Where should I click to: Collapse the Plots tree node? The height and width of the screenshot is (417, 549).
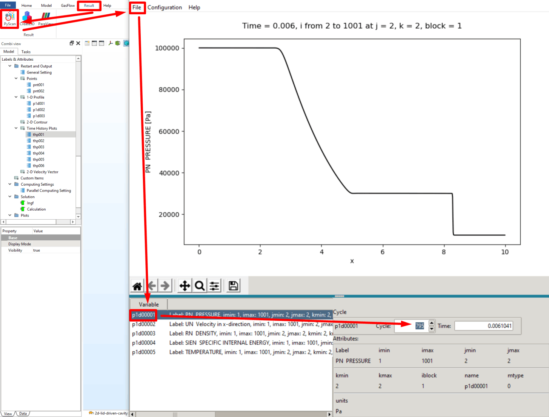(10, 215)
